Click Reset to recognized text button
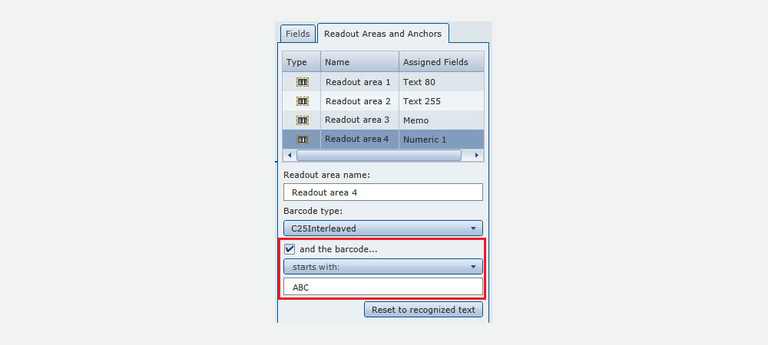Viewport: 768px width, 345px height. (423, 310)
